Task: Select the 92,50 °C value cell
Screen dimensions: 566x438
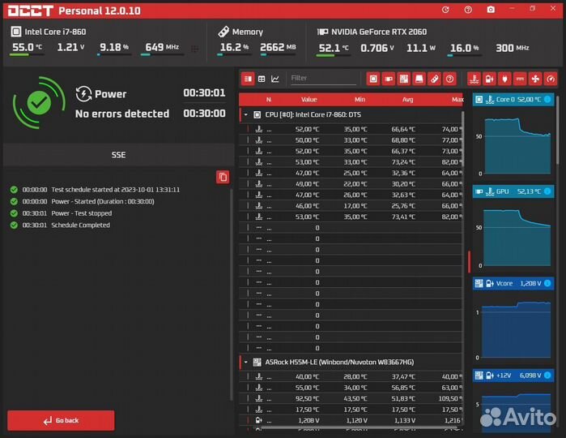Action: pos(307,398)
